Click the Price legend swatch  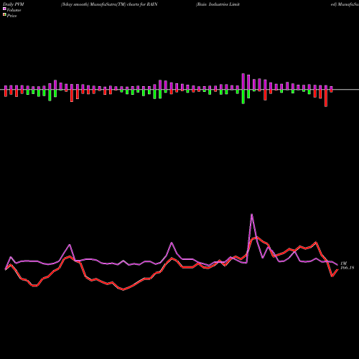[4, 15]
